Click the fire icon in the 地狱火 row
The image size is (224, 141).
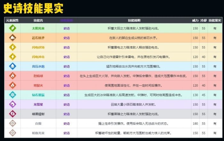click(12, 85)
